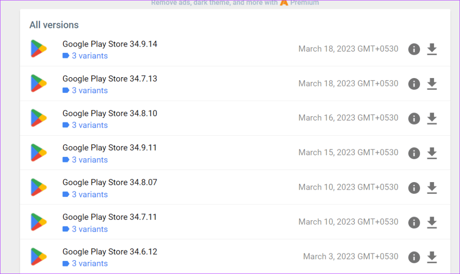Click Play Store logo for version 34.8.07

point(39,187)
